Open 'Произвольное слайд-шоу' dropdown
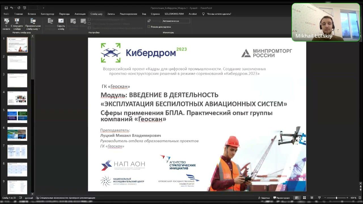 coord(33,24)
